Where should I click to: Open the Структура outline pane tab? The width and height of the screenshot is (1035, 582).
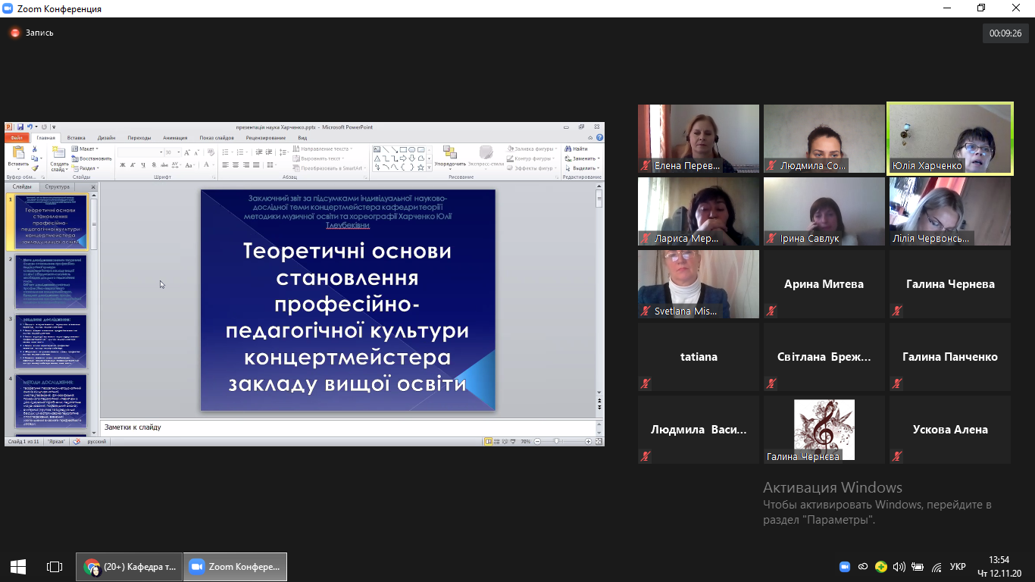57,186
